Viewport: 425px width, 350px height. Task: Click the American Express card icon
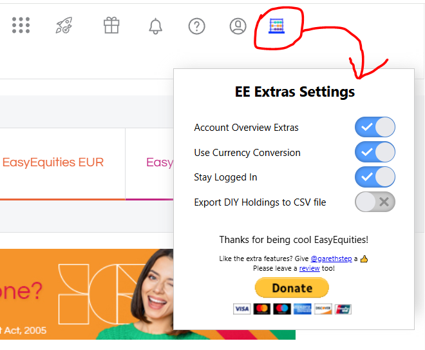click(302, 309)
